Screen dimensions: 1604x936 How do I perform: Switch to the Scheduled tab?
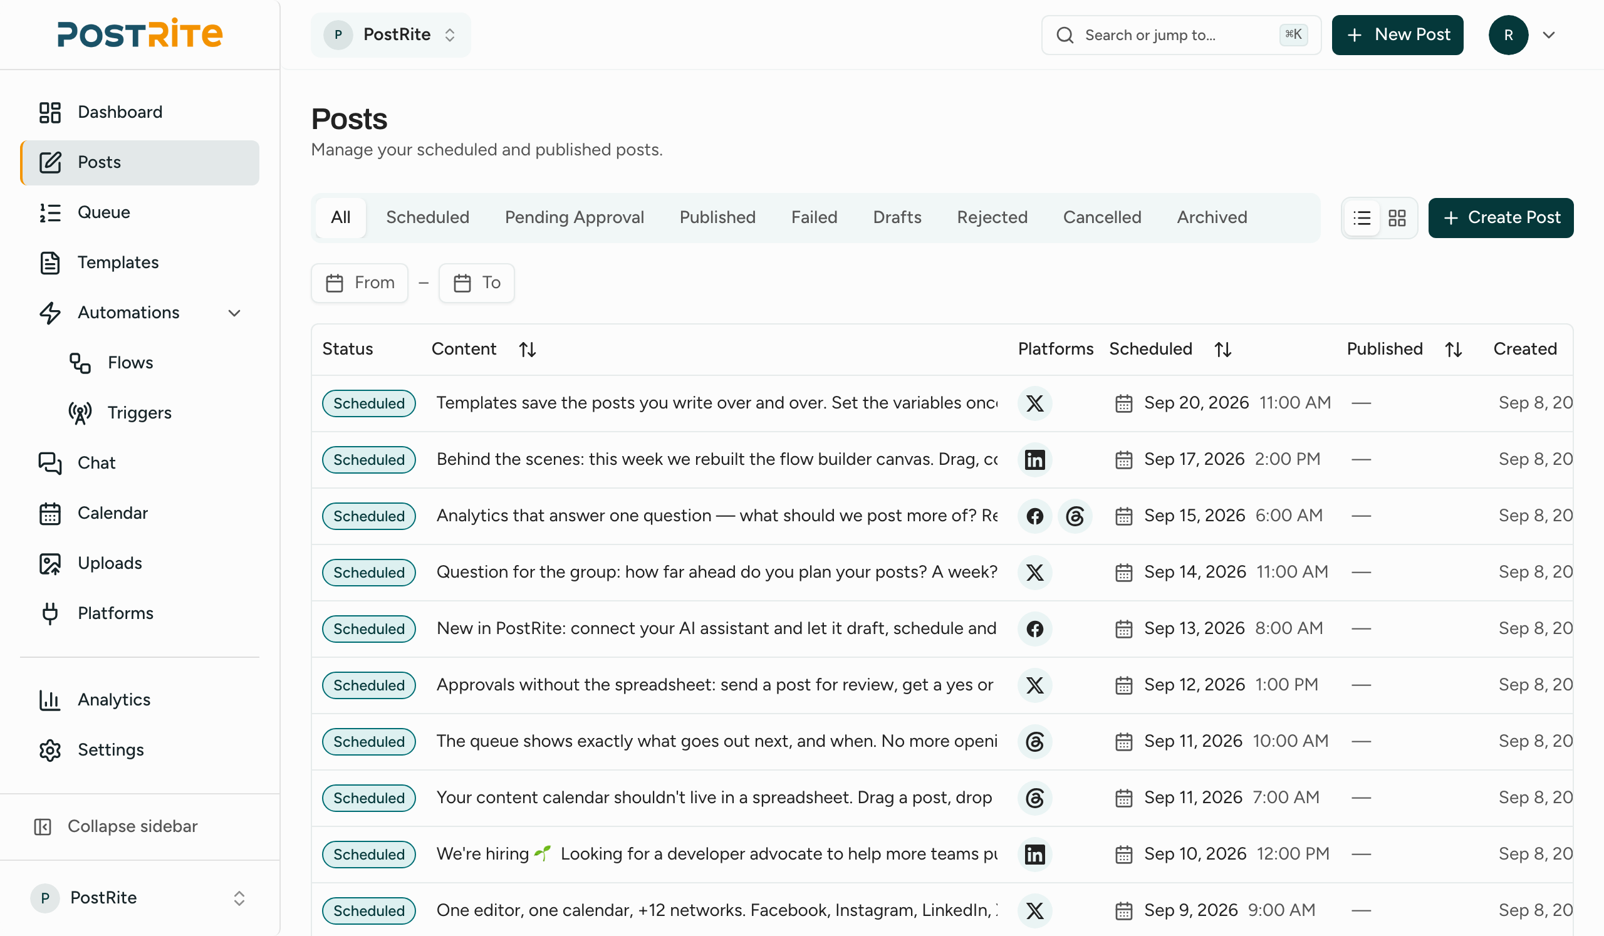coord(428,217)
